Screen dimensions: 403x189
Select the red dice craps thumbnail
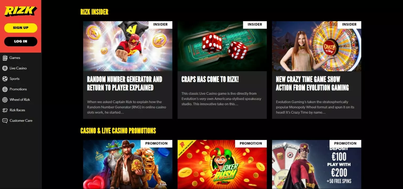222,46
